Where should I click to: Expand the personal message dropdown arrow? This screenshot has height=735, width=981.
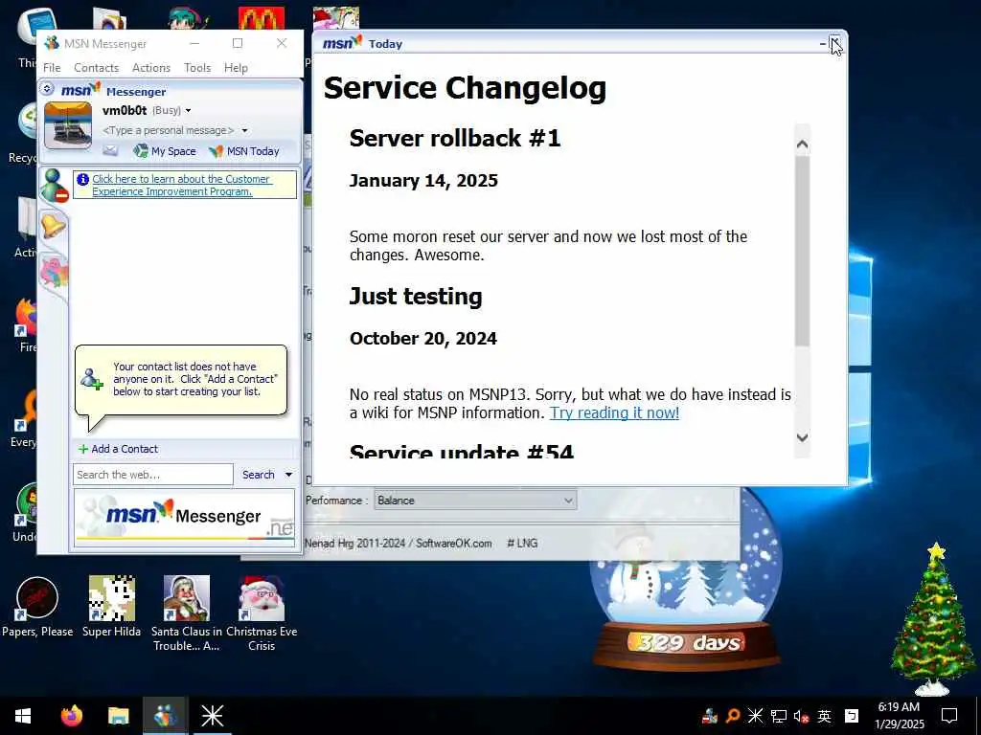(x=244, y=130)
